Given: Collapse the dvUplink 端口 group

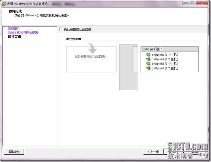Looking at the screenshot, I should (143, 49).
